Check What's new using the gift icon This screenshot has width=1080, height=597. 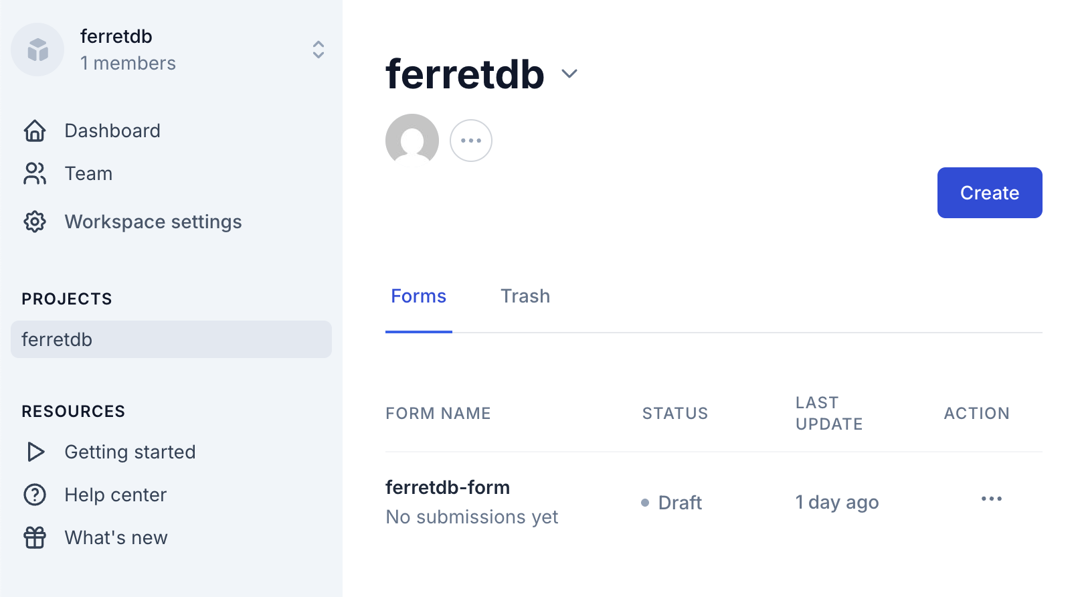click(35, 537)
